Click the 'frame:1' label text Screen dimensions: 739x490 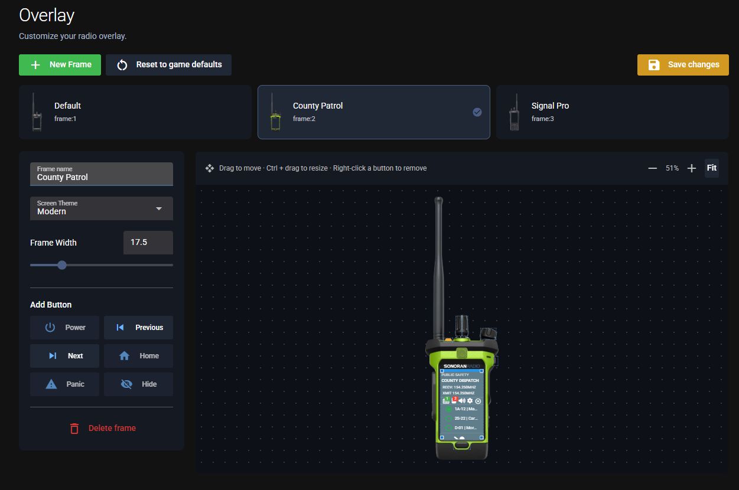click(x=66, y=119)
